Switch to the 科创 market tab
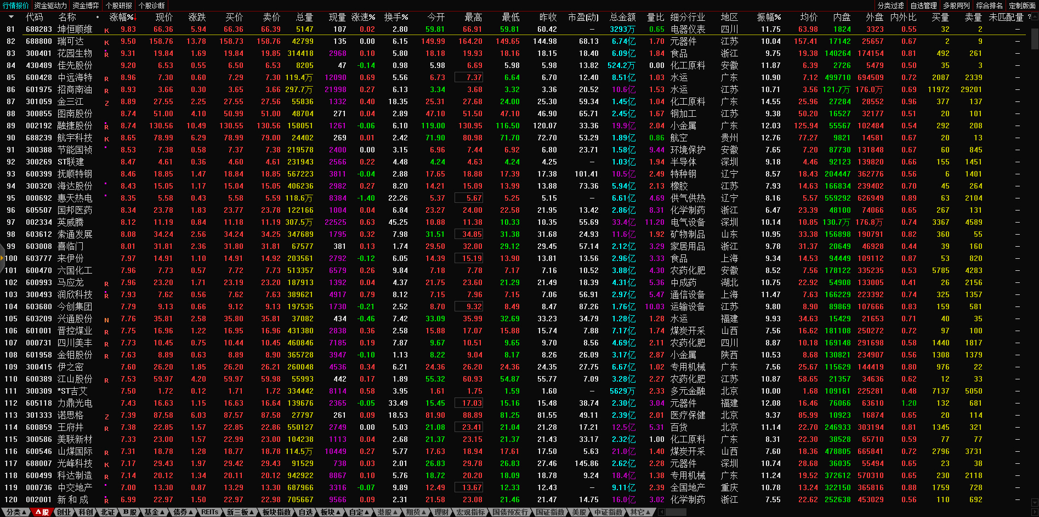Screen dimensions: 1039x517 click(86, 512)
